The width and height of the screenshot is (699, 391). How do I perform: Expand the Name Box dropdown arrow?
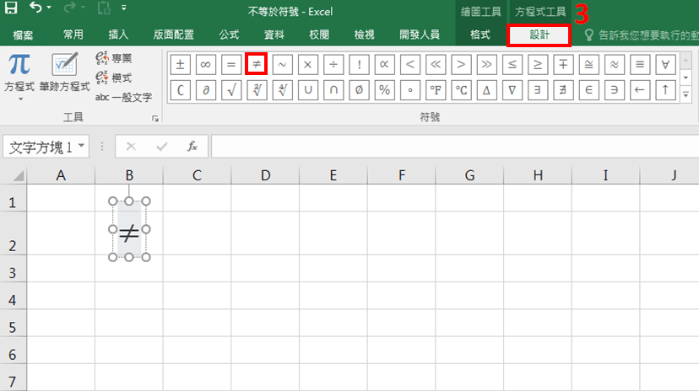81,147
